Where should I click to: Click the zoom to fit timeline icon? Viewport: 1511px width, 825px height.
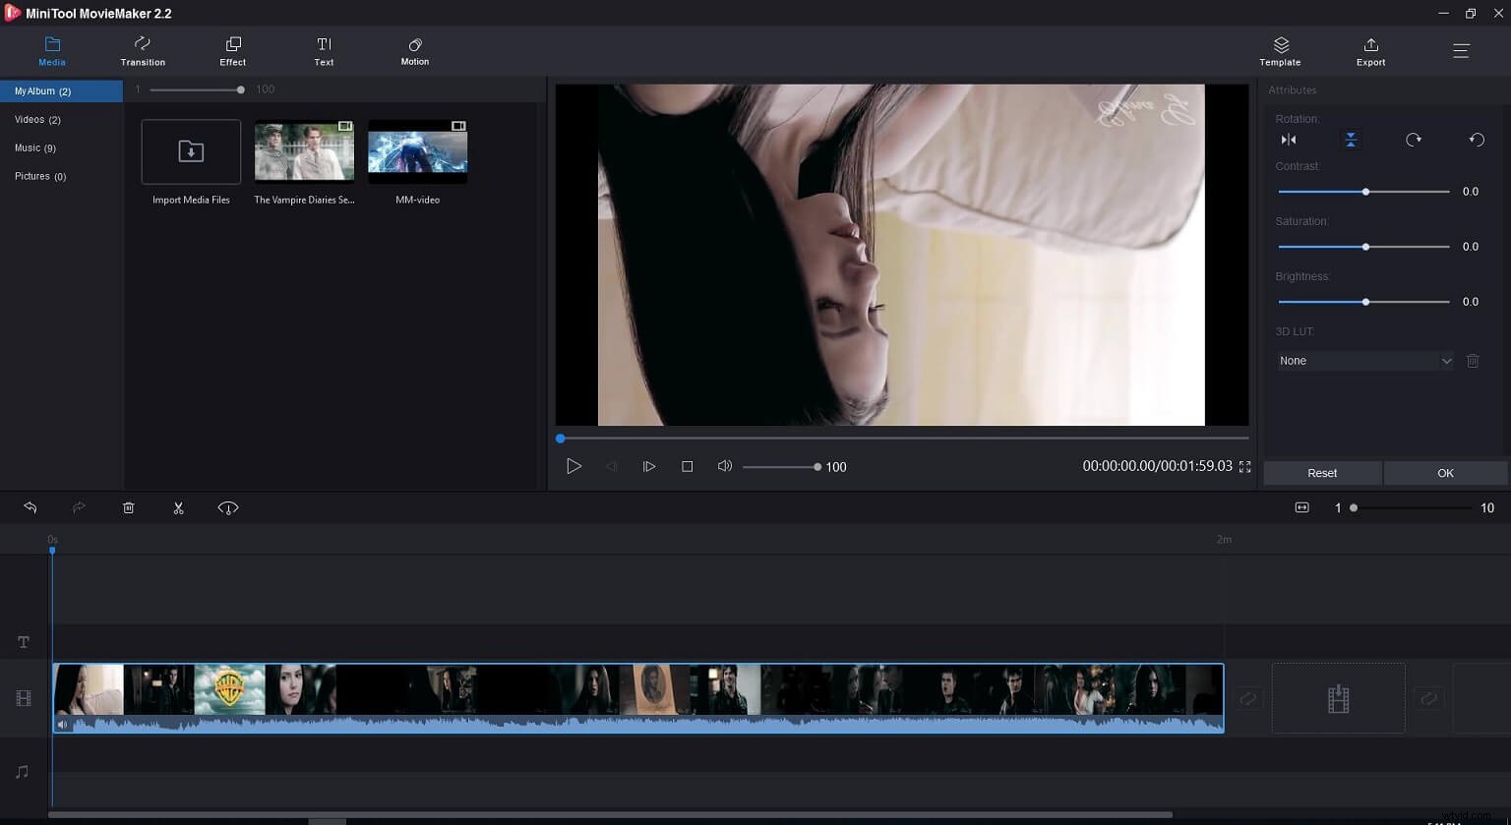[1301, 507]
